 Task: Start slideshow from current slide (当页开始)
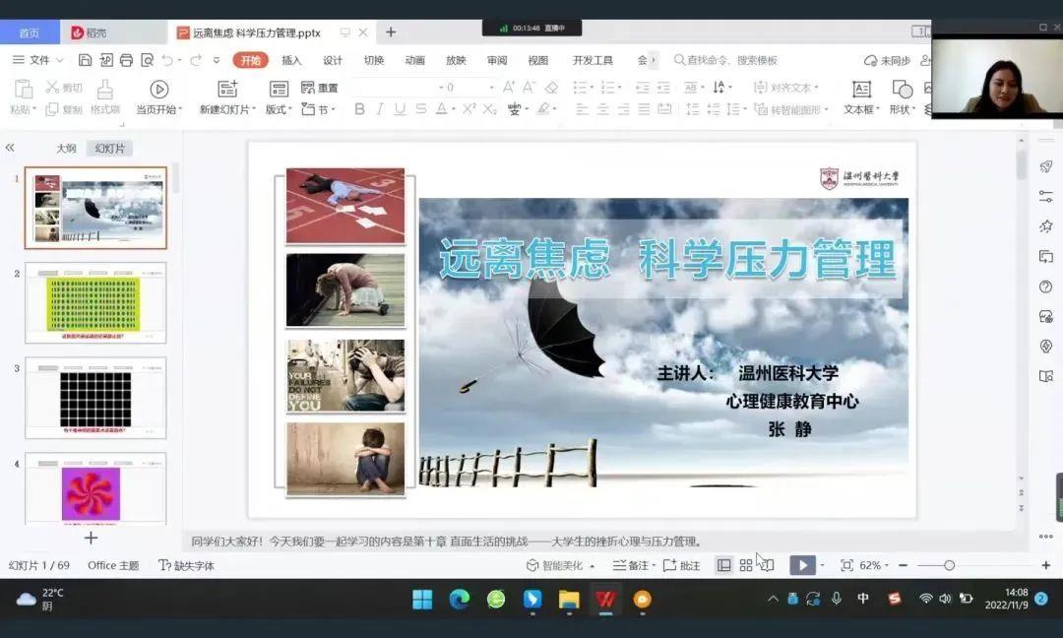[159, 90]
